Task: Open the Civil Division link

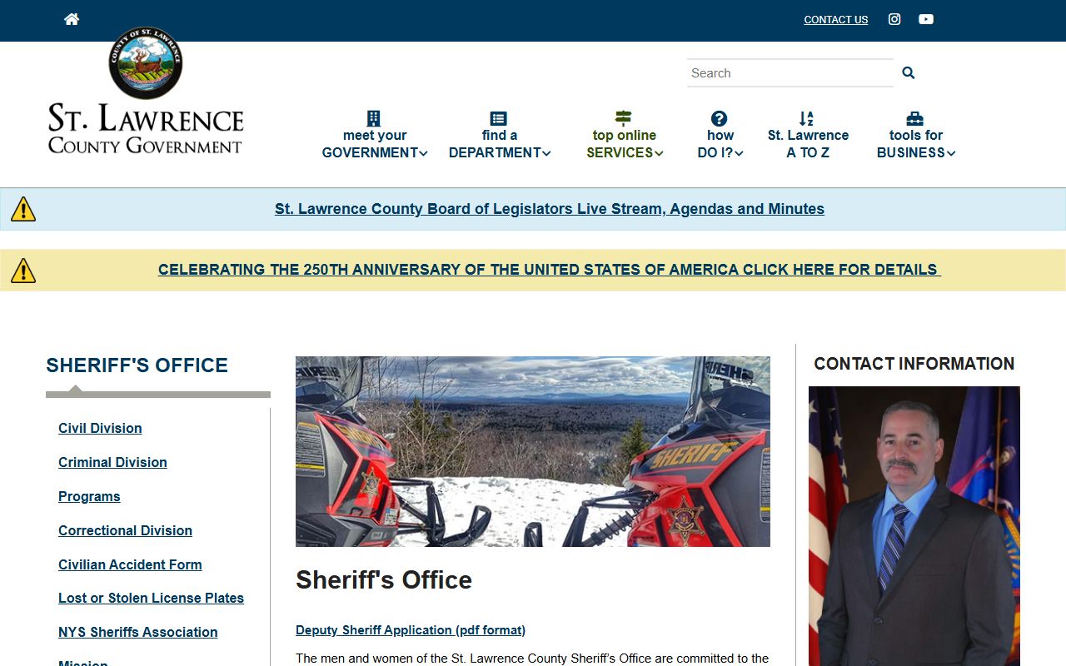Action: click(x=100, y=428)
